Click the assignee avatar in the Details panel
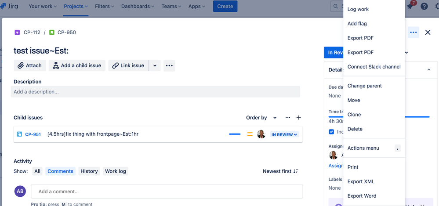 [333, 155]
